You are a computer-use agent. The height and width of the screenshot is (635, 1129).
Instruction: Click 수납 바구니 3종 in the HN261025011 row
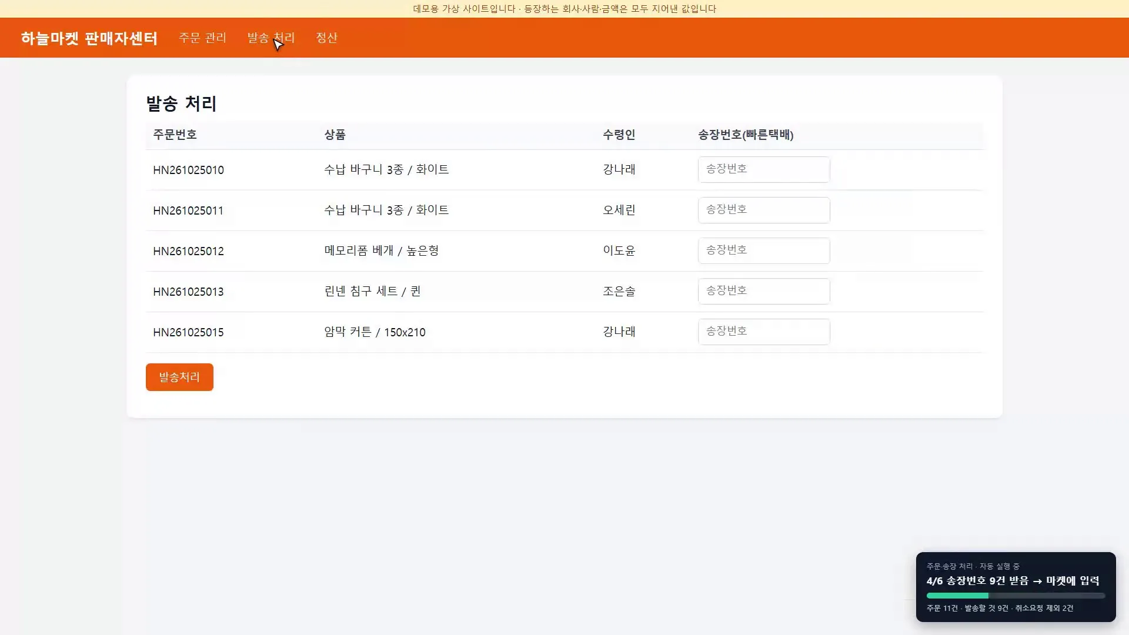point(363,210)
